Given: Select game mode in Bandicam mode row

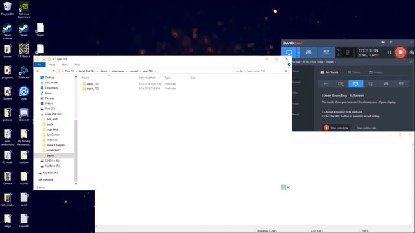Looking at the screenshot, I should point(386,84).
